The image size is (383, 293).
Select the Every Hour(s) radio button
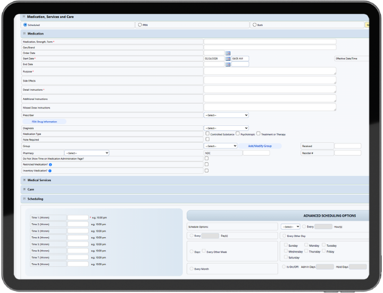coord(304,226)
